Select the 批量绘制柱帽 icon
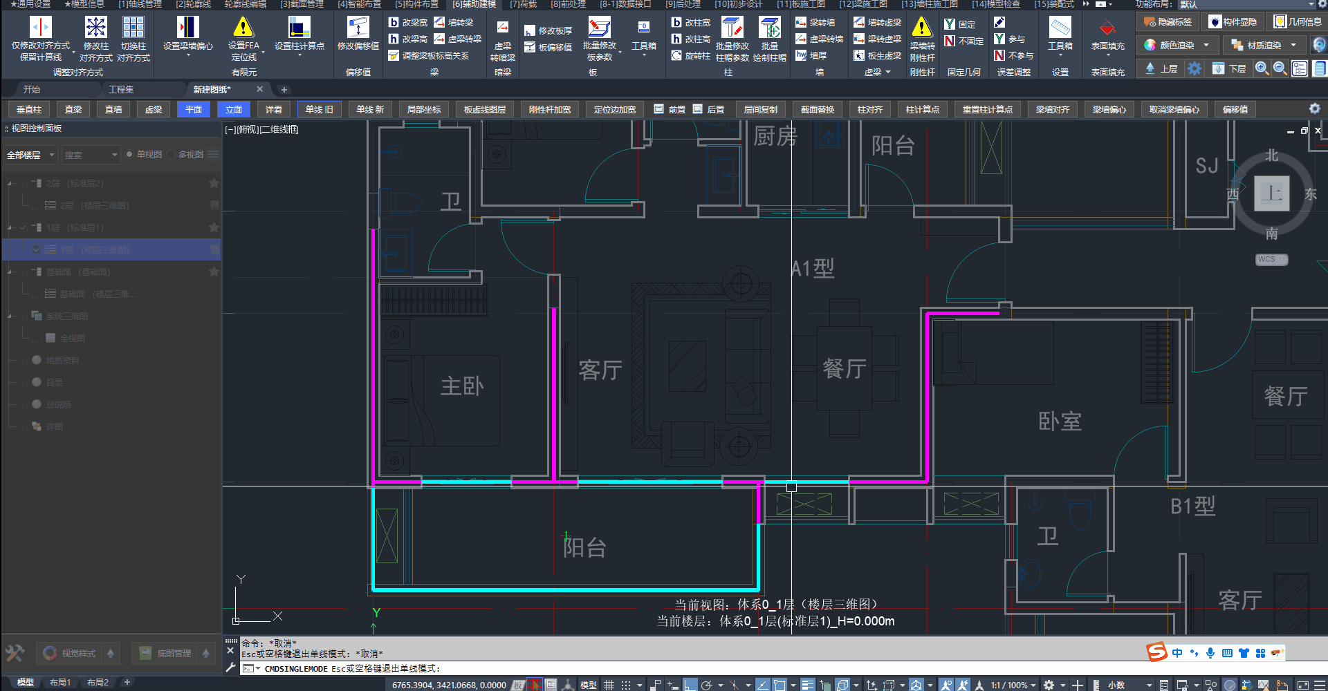Image resolution: width=1328 pixels, height=691 pixels. (x=769, y=28)
